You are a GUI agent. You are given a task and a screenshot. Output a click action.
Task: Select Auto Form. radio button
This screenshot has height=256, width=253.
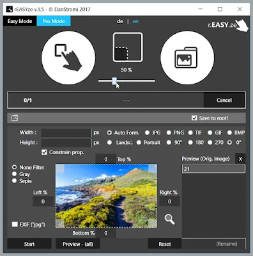109,132
